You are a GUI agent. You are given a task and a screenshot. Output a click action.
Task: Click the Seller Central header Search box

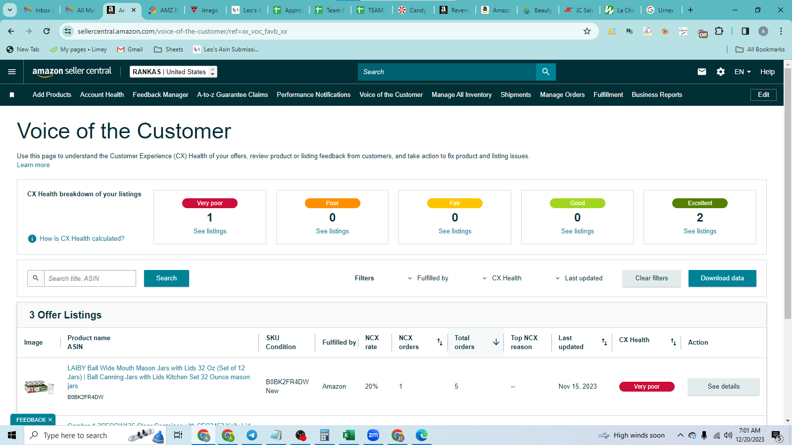tap(447, 72)
